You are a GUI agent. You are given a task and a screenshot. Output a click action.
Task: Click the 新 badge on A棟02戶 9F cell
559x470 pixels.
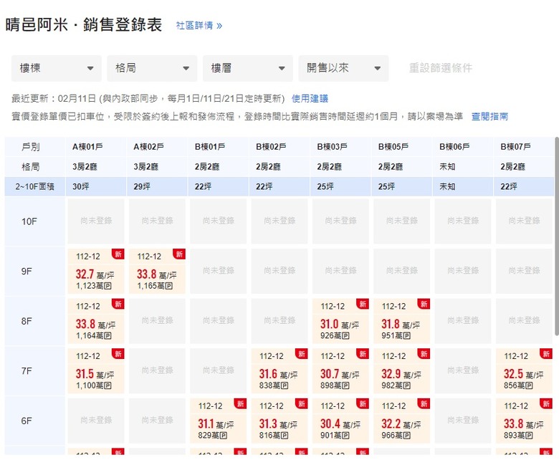(x=179, y=254)
